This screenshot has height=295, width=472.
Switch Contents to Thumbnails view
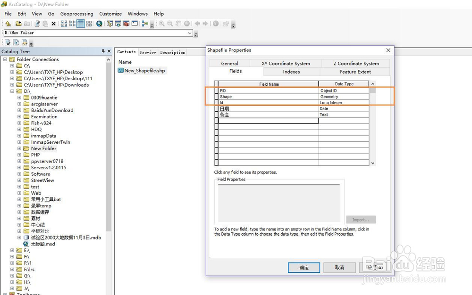(89, 24)
